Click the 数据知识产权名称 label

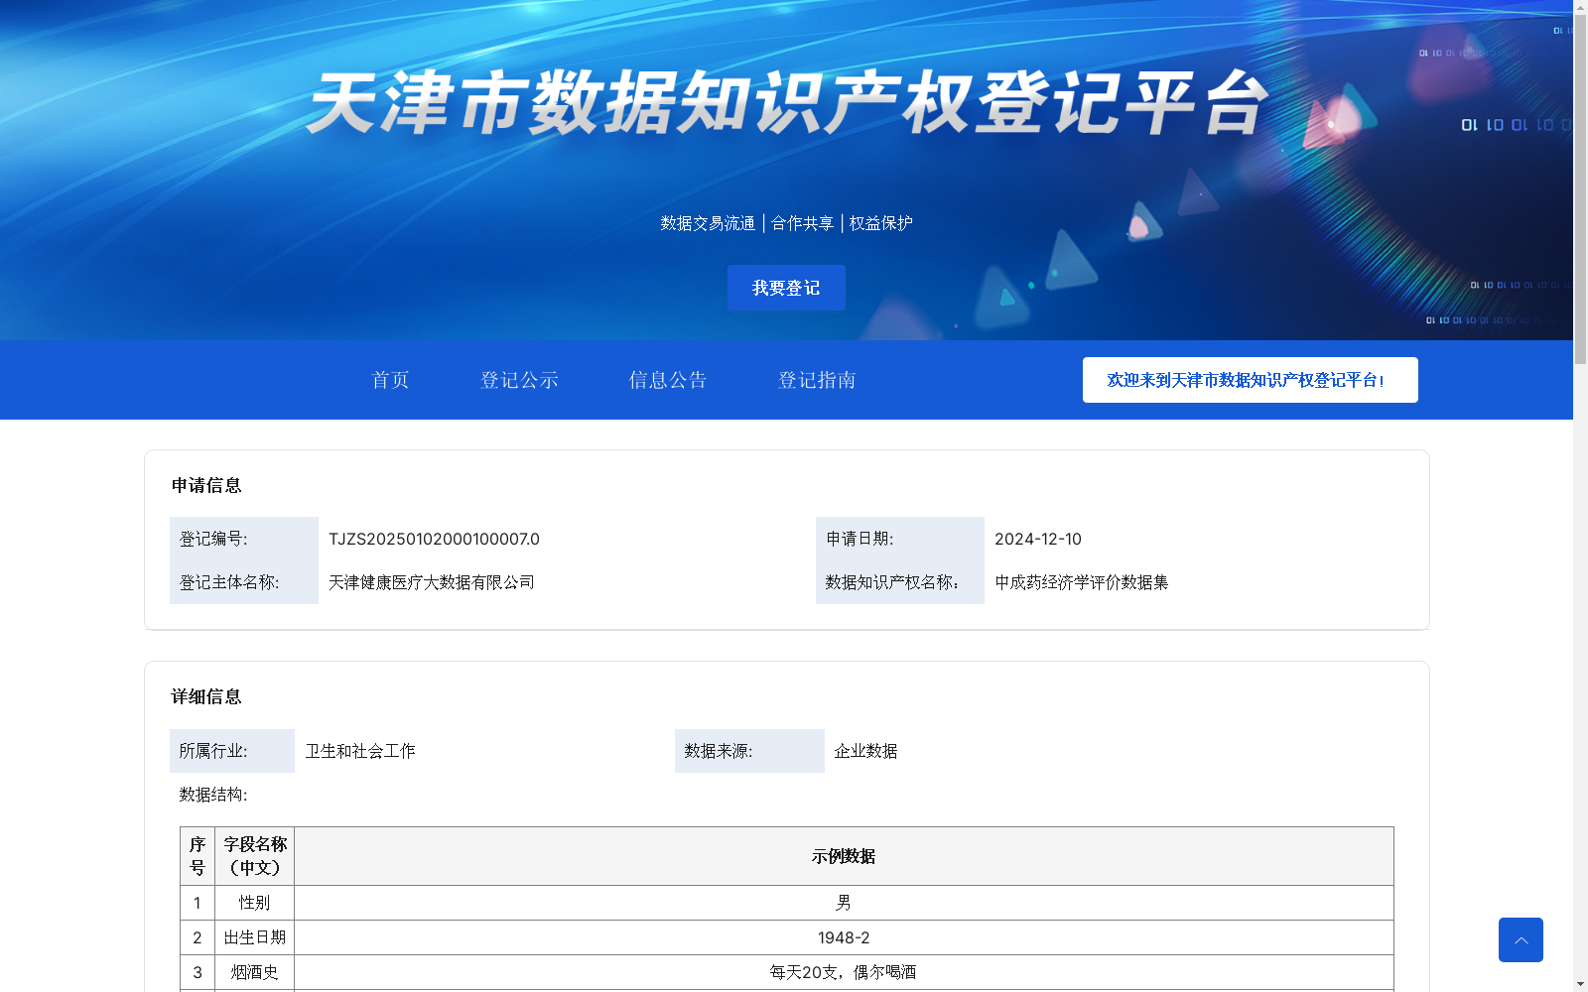pos(892,582)
